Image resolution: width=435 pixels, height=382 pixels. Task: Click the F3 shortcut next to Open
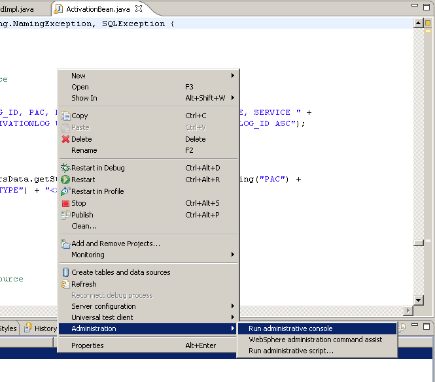(x=189, y=87)
